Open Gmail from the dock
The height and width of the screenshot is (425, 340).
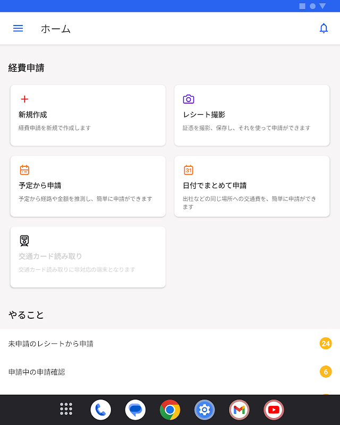pos(239,410)
